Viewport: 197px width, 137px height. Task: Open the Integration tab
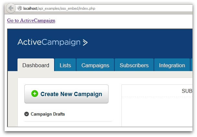[x=172, y=65]
